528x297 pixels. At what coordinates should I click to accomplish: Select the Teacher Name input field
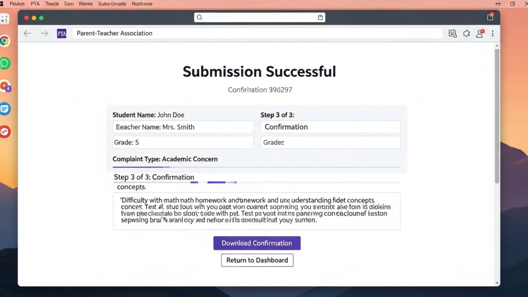pos(183,127)
